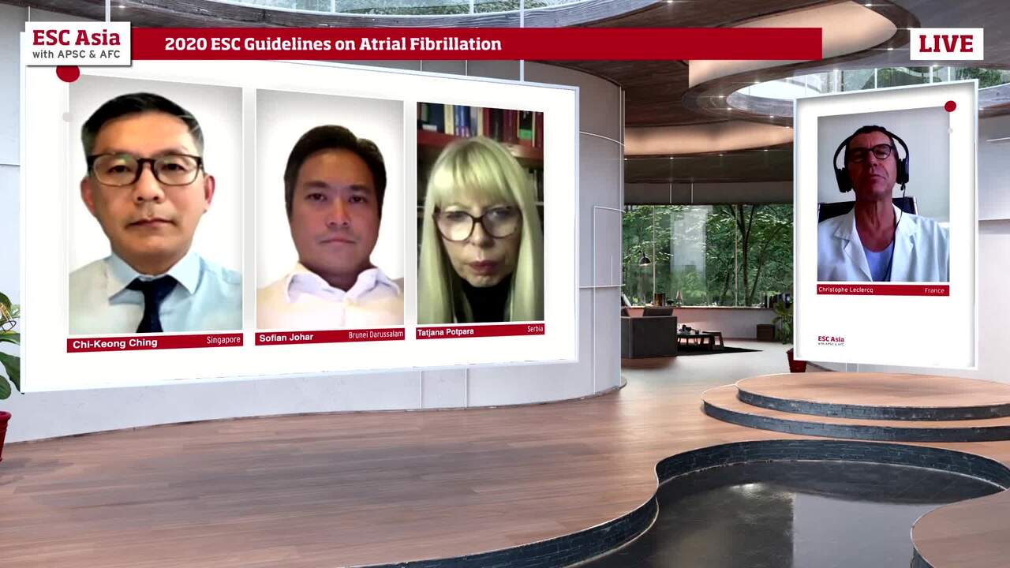The width and height of the screenshot is (1010, 568).
Task: Click small ESC Asia logo under Leclercq
Action: [x=831, y=341]
